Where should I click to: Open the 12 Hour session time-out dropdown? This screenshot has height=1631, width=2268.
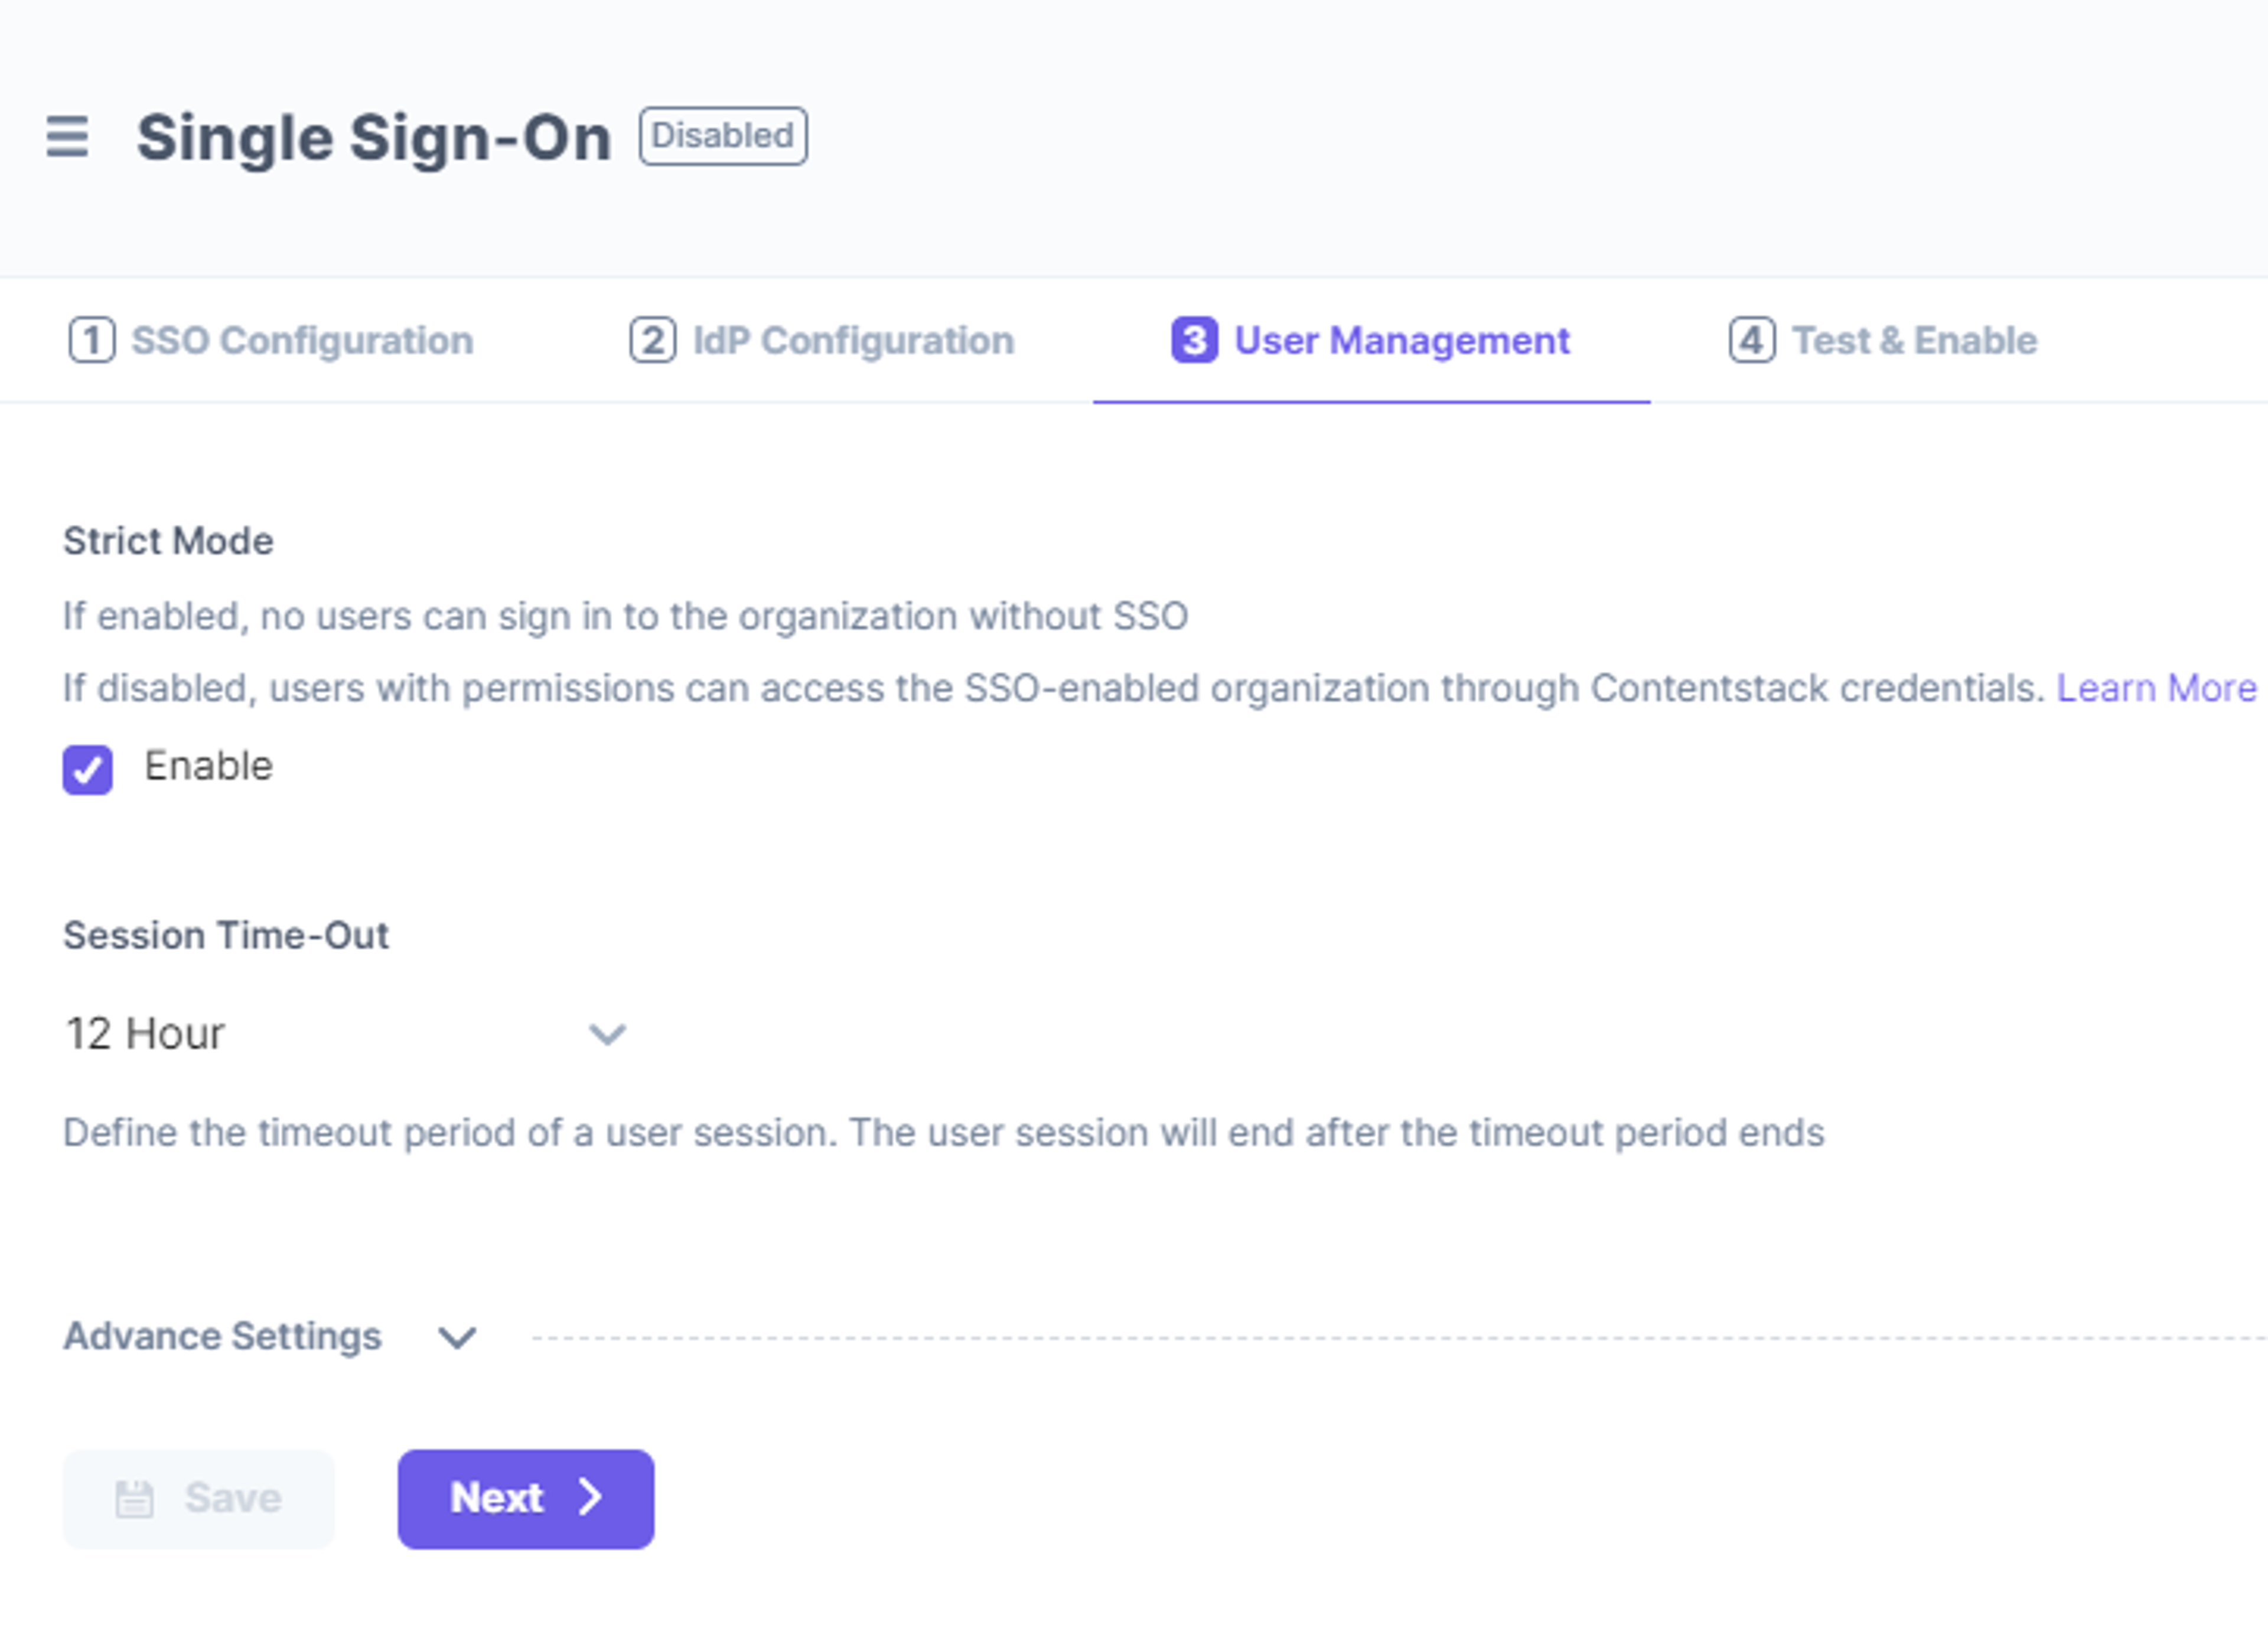345,1034
